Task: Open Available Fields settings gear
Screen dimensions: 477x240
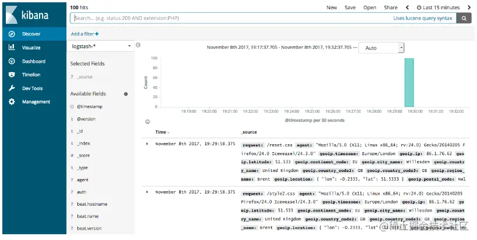Action: 126,94
